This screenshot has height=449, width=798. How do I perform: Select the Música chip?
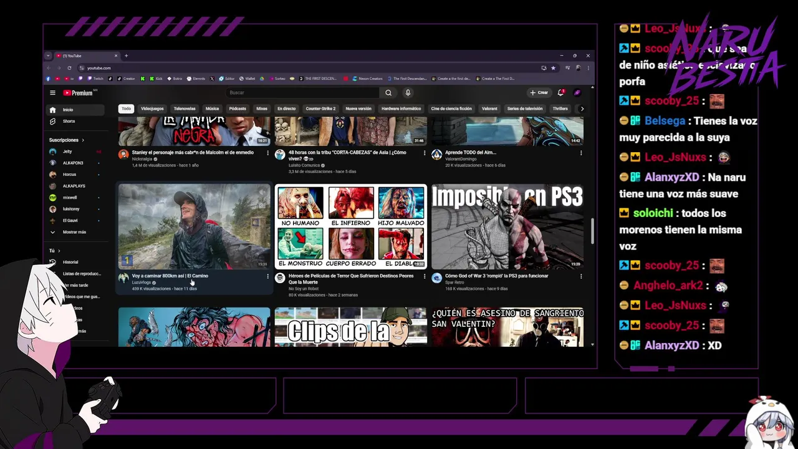[x=213, y=109]
